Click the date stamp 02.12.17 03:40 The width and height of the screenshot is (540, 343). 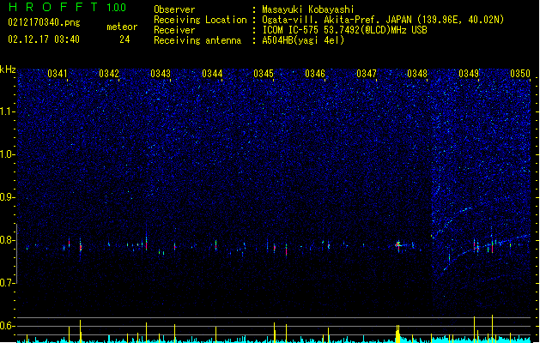[x=44, y=39]
